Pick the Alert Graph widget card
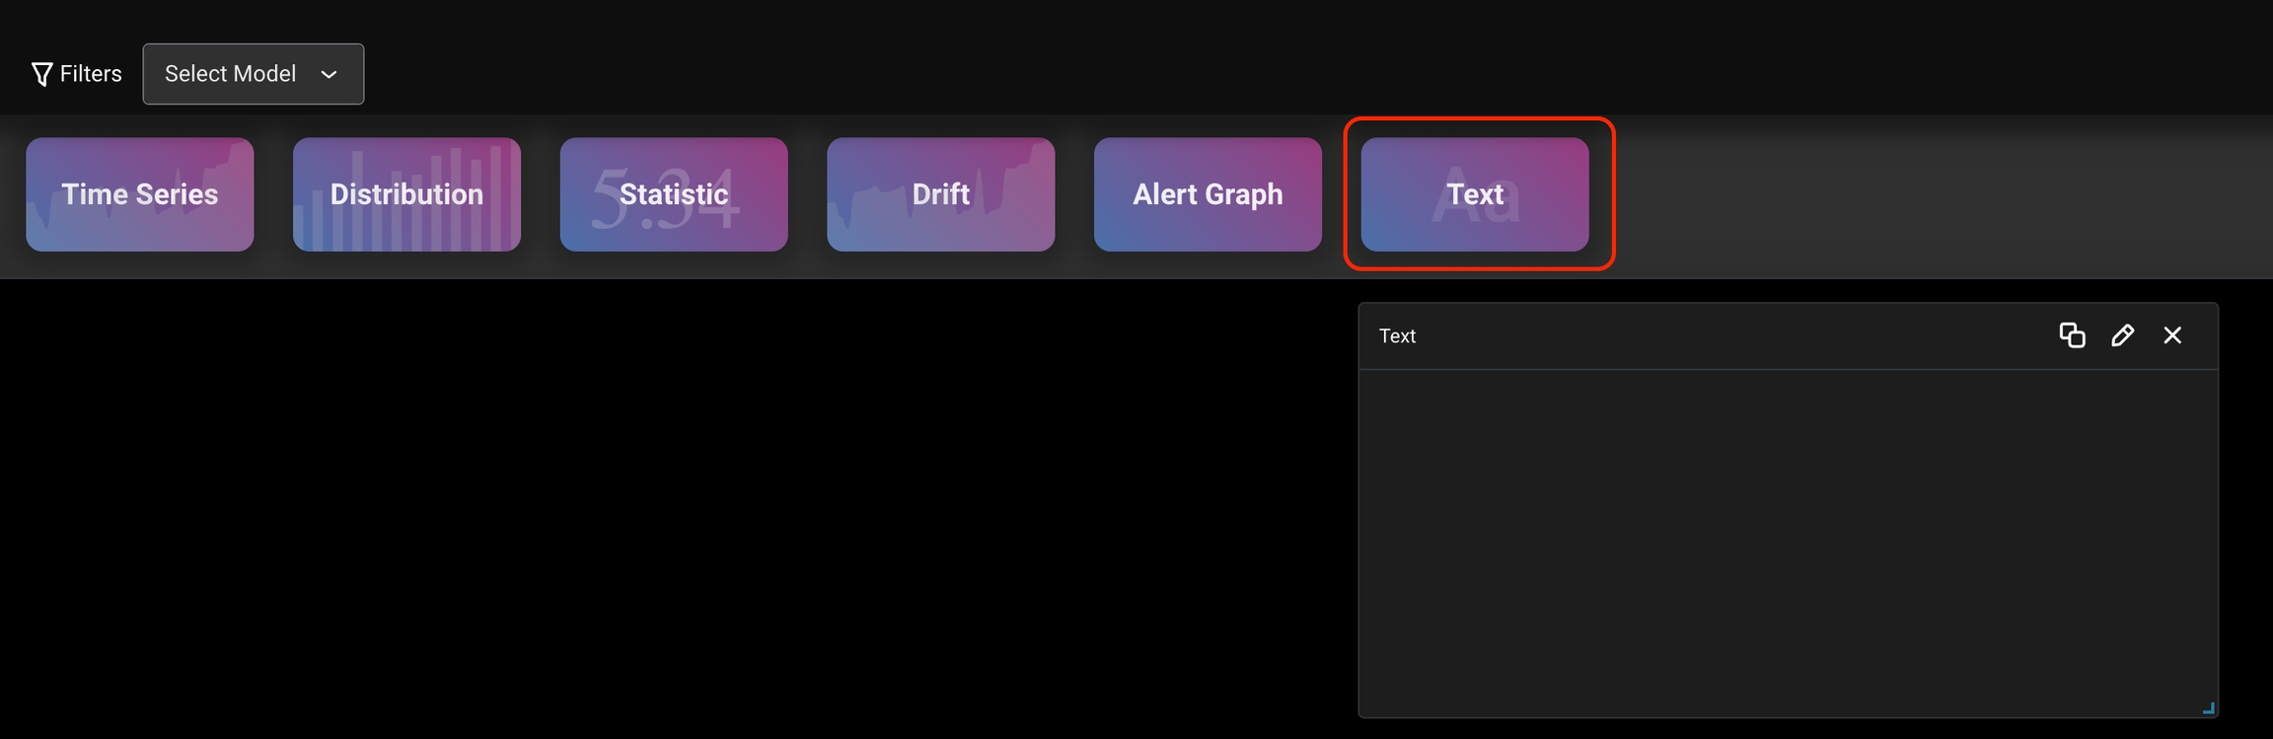The width and height of the screenshot is (2273, 739). pyautogui.click(x=1208, y=194)
